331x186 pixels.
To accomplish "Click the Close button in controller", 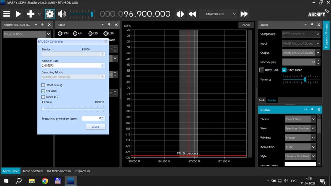I will [x=96, y=127].
